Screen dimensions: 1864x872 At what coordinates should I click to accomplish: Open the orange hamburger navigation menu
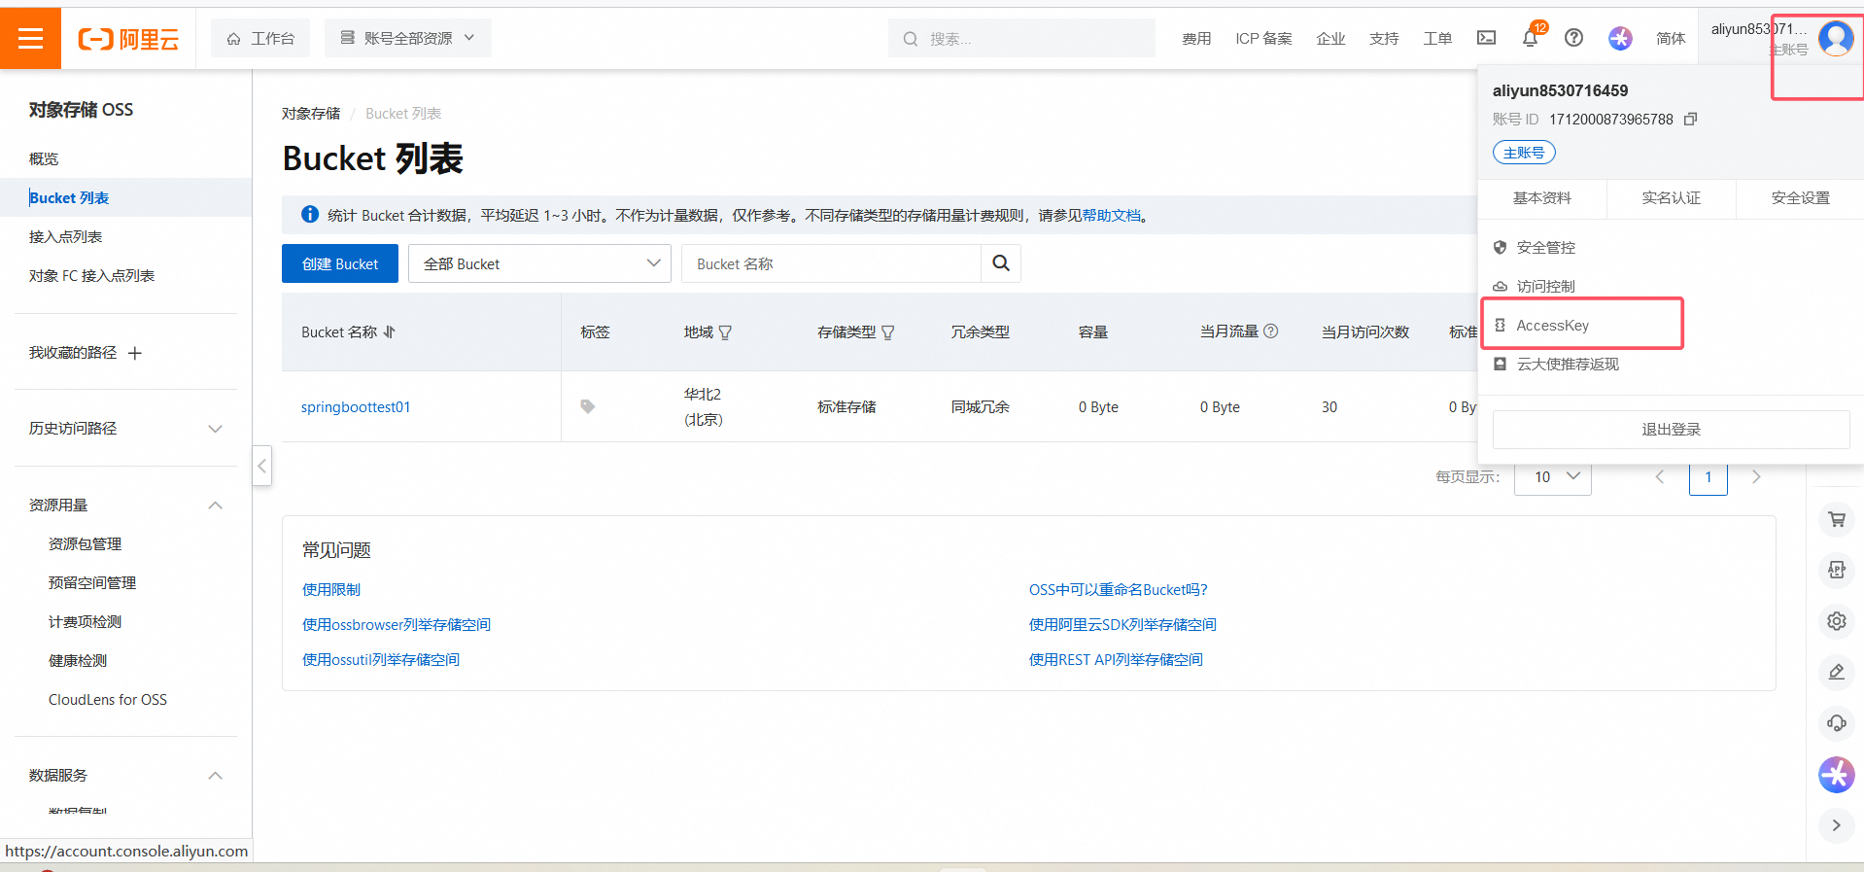click(30, 38)
